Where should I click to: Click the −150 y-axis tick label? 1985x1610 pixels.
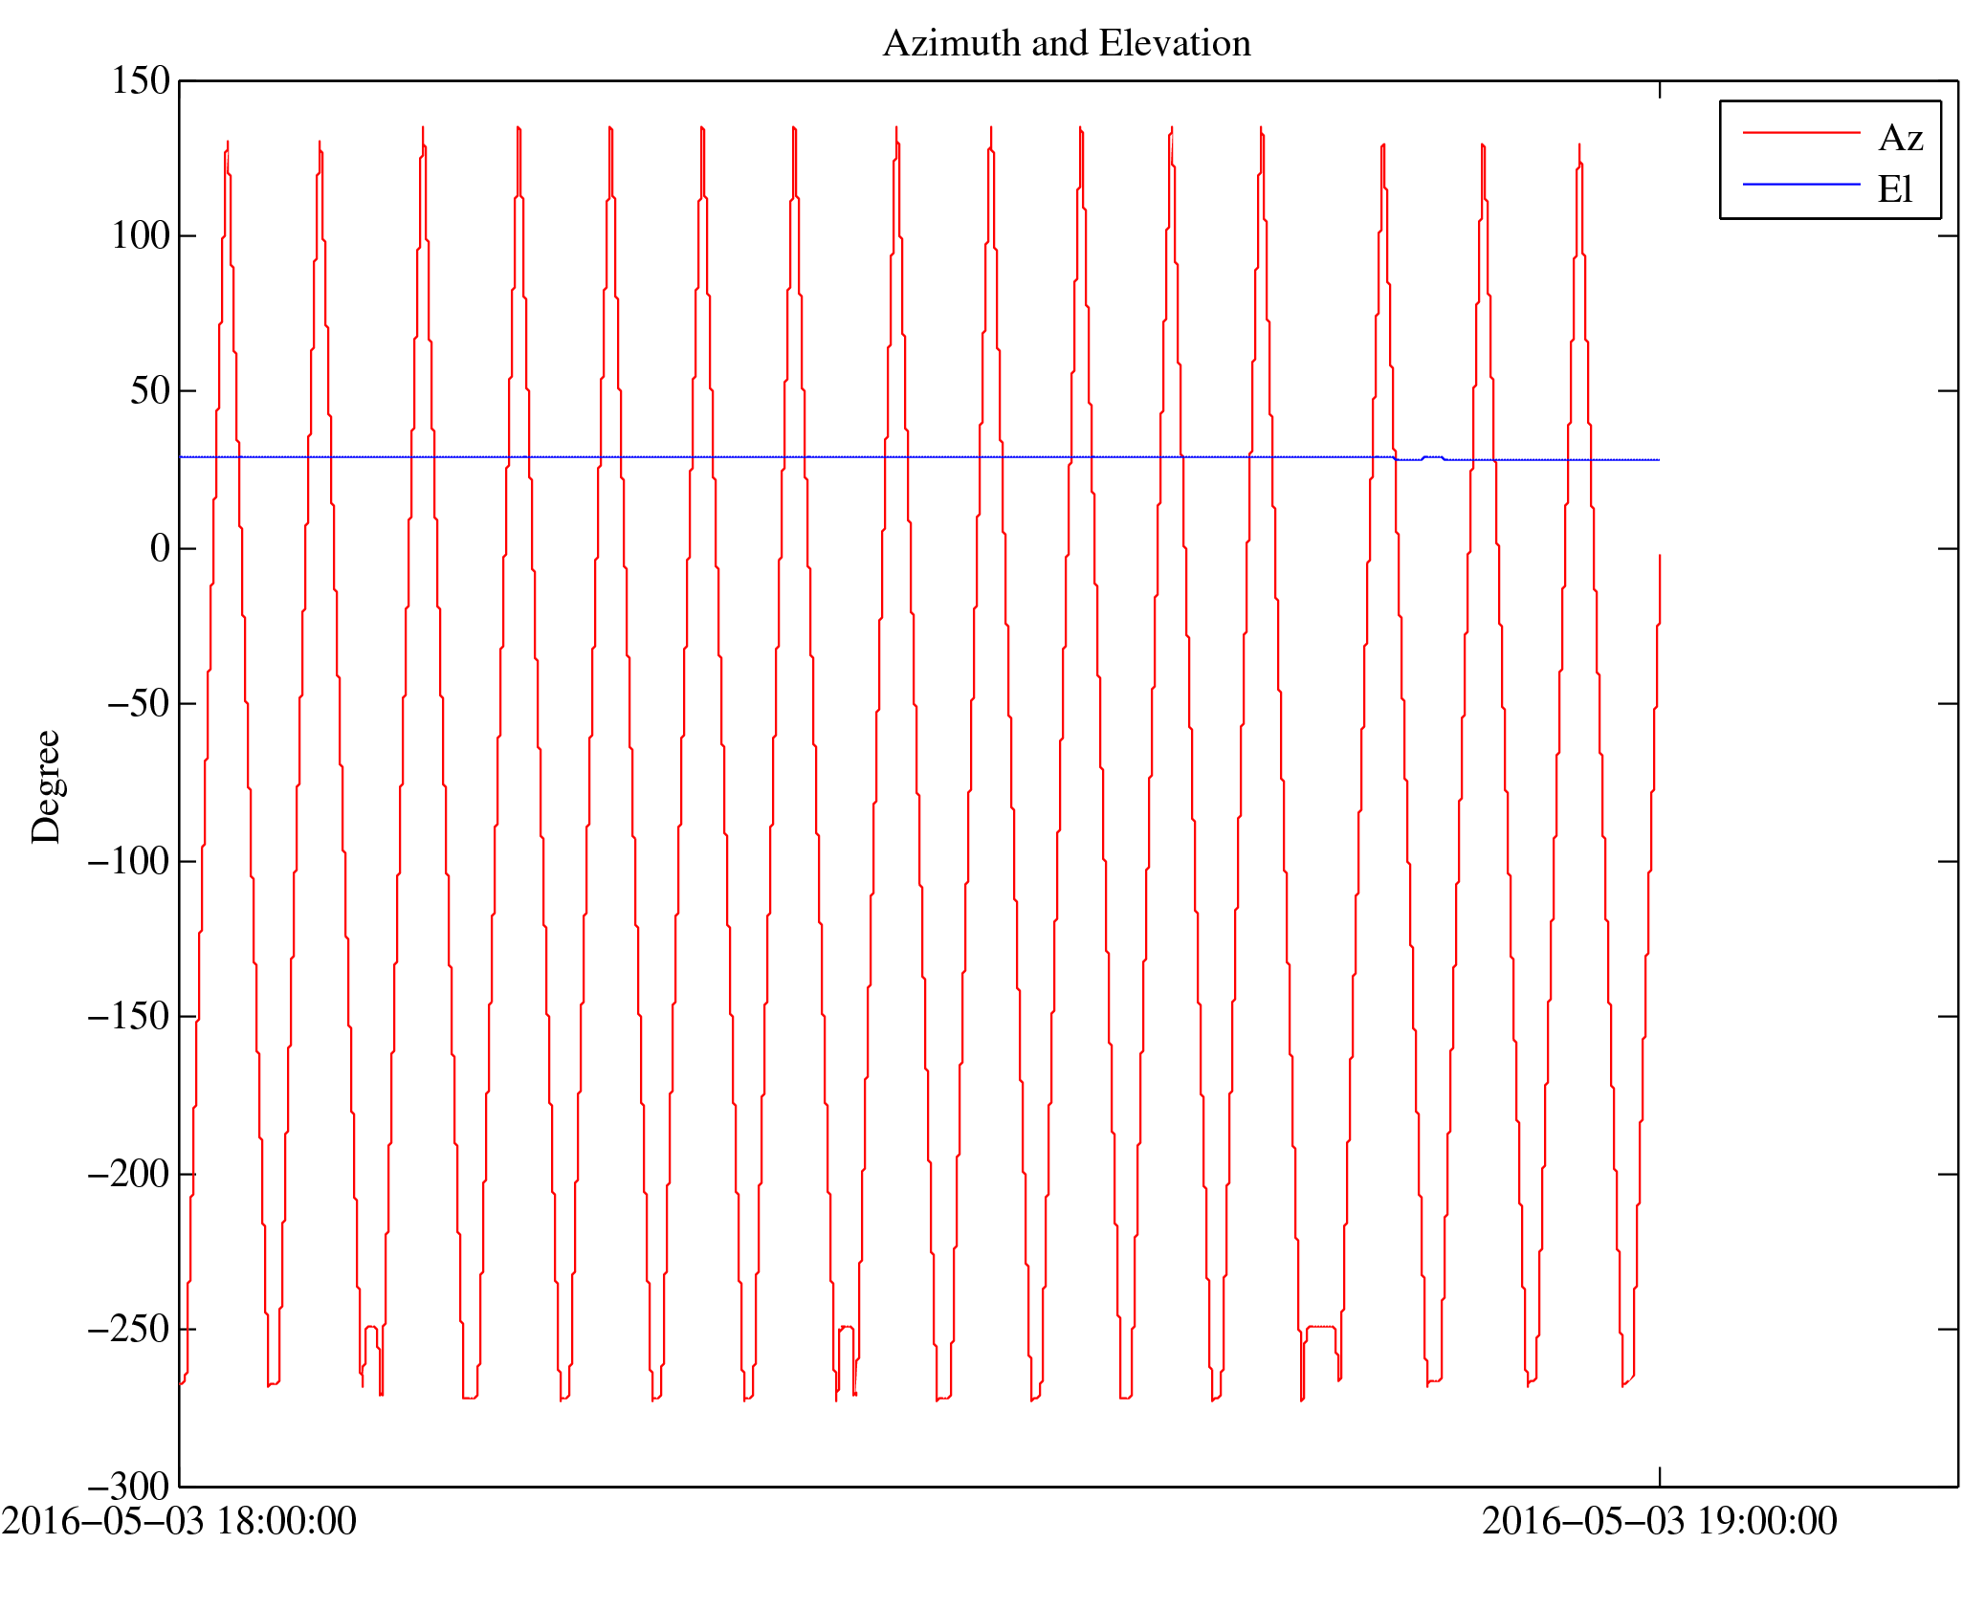point(128,1016)
